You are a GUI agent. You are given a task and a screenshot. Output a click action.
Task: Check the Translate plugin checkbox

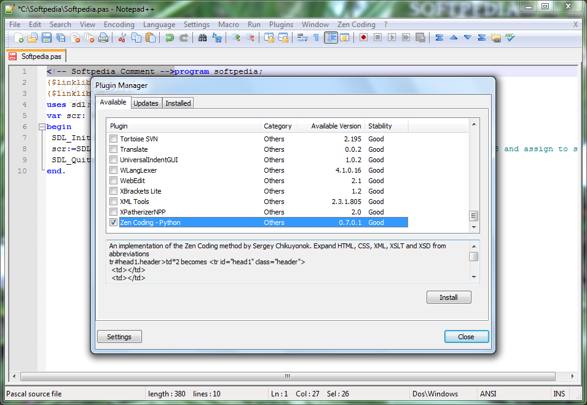[x=114, y=149]
